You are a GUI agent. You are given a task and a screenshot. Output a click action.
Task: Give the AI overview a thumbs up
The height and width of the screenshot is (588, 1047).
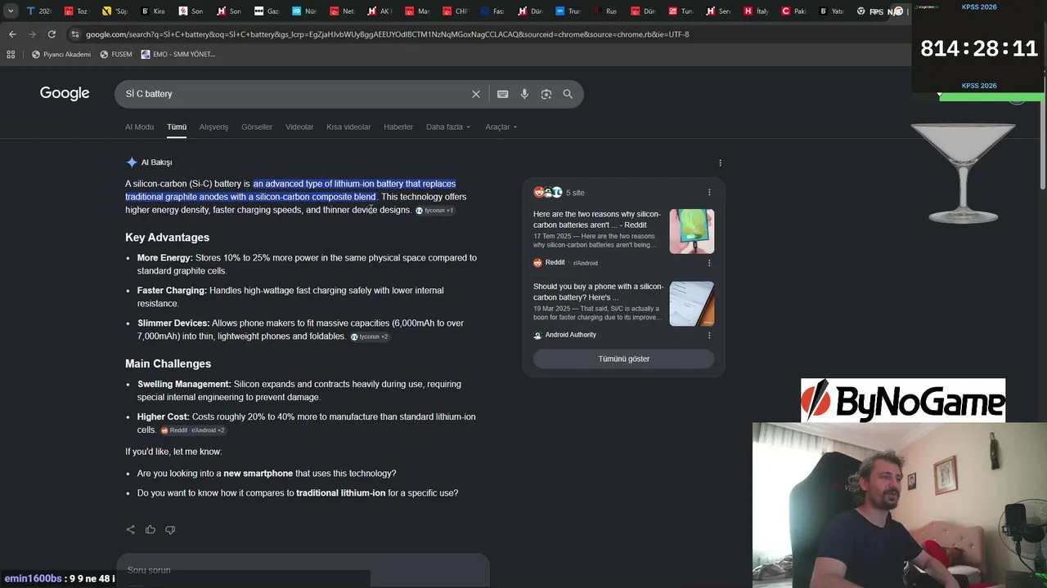151,529
